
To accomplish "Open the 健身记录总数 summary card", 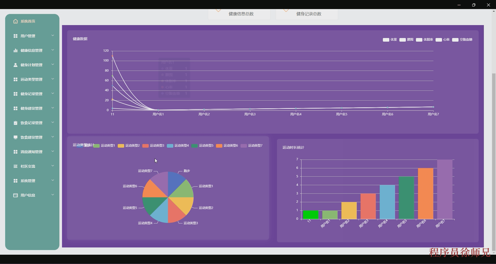I will click(x=307, y=14).
